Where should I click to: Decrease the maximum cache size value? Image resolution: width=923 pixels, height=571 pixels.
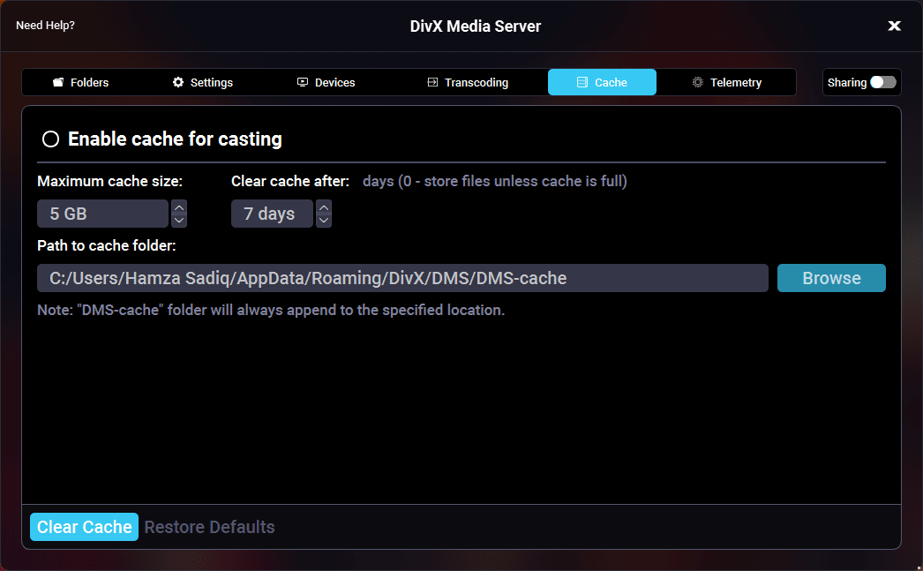point(179,220)
